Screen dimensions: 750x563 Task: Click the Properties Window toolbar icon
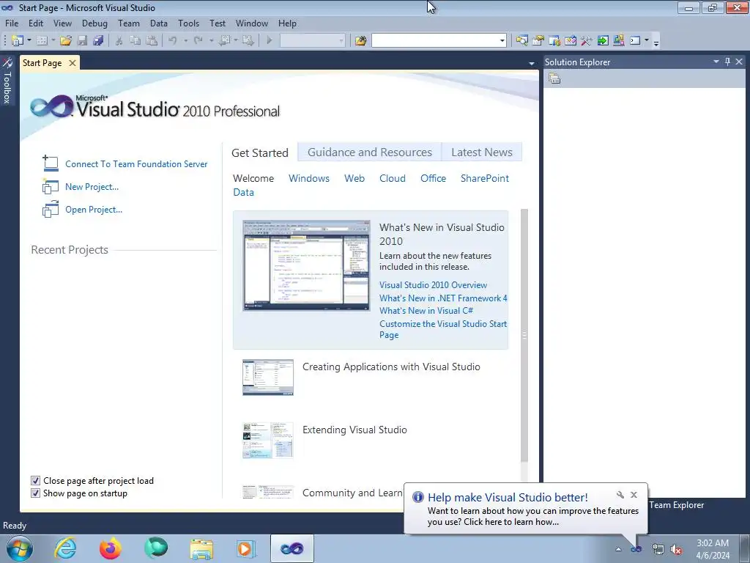tap(538, 41)
